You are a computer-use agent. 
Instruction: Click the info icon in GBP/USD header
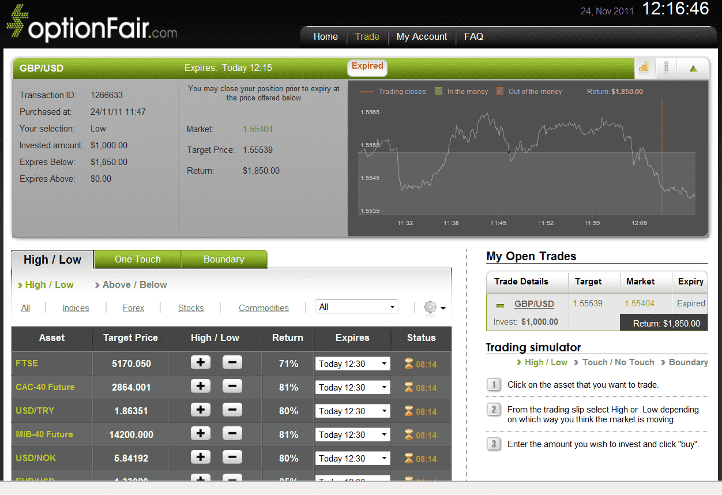click(666, 67)
